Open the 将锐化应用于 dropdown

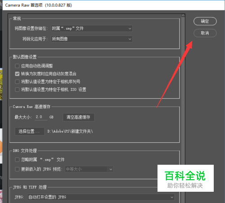[x=92, y=39]
